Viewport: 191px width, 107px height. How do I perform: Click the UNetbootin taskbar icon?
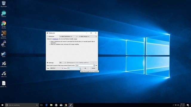point(71,105)
